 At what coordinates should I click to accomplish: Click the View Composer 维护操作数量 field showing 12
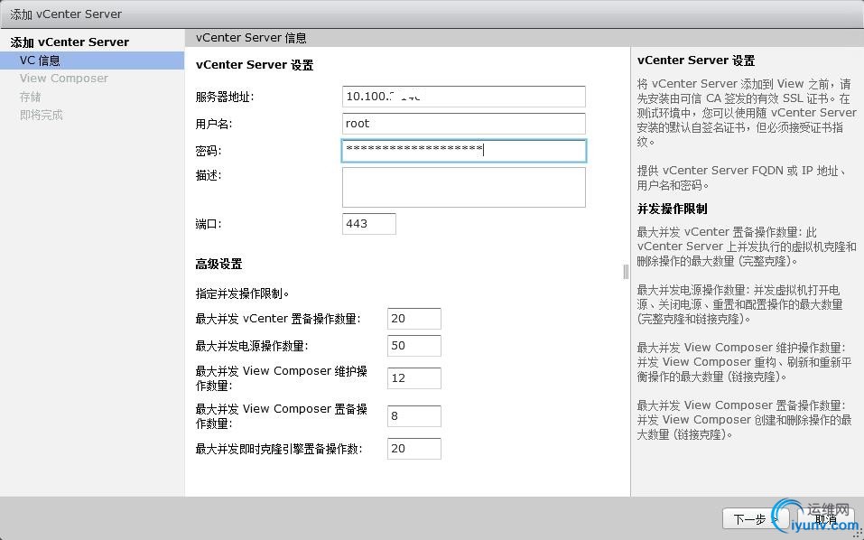coord(413,378)
